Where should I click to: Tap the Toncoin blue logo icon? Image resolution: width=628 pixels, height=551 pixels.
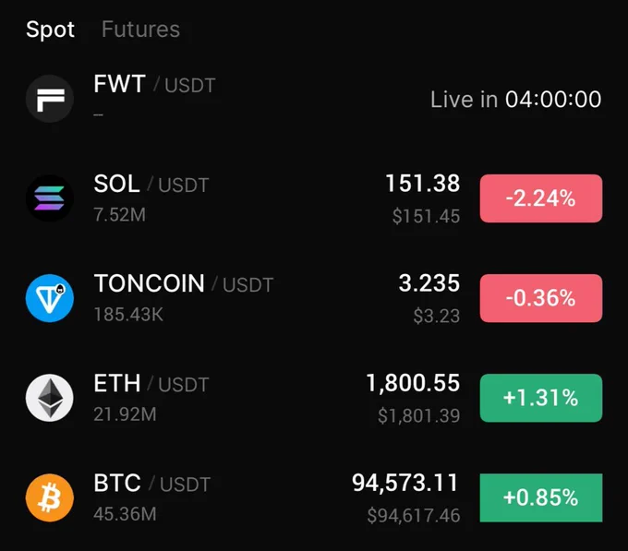[50, 298]
